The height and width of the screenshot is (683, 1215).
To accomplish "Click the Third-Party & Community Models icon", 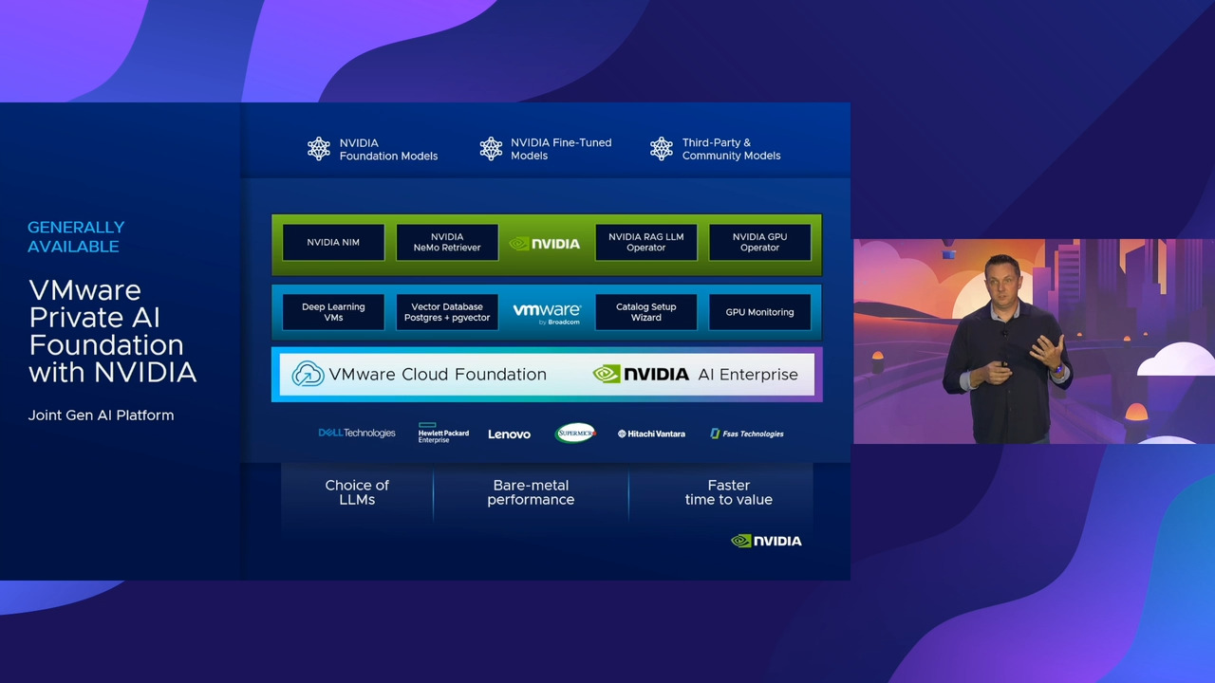I will click(x=662, y=149).
